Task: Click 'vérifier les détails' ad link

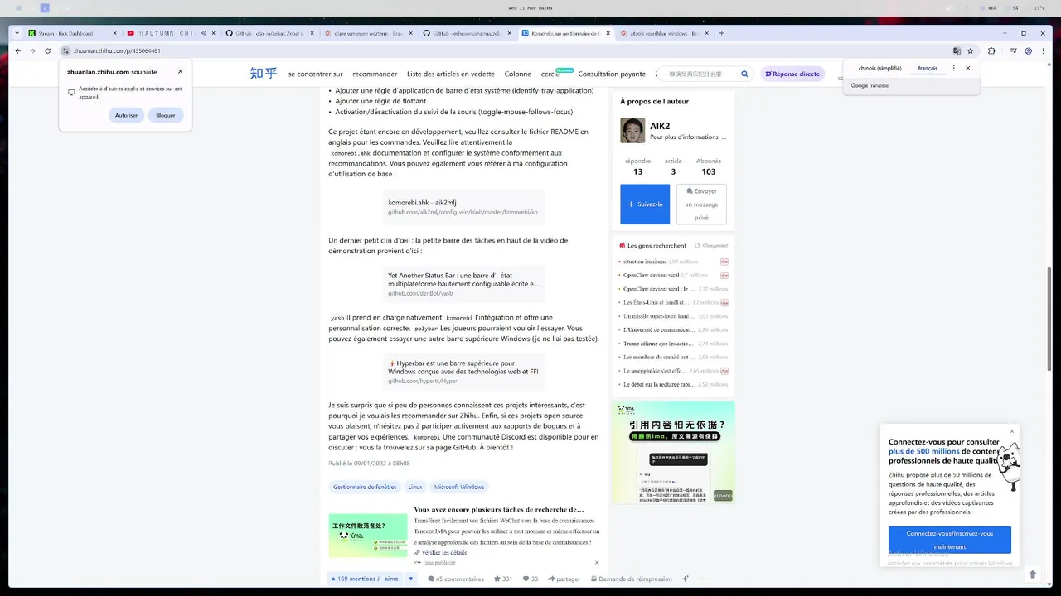Action: tap(441, 552)
